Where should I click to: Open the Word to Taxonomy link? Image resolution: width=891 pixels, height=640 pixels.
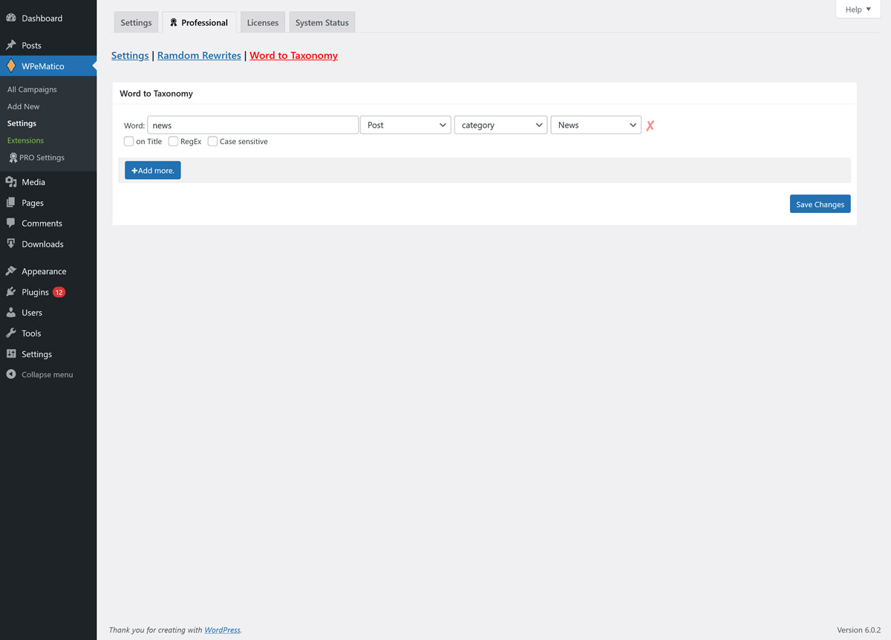(293, 56)
